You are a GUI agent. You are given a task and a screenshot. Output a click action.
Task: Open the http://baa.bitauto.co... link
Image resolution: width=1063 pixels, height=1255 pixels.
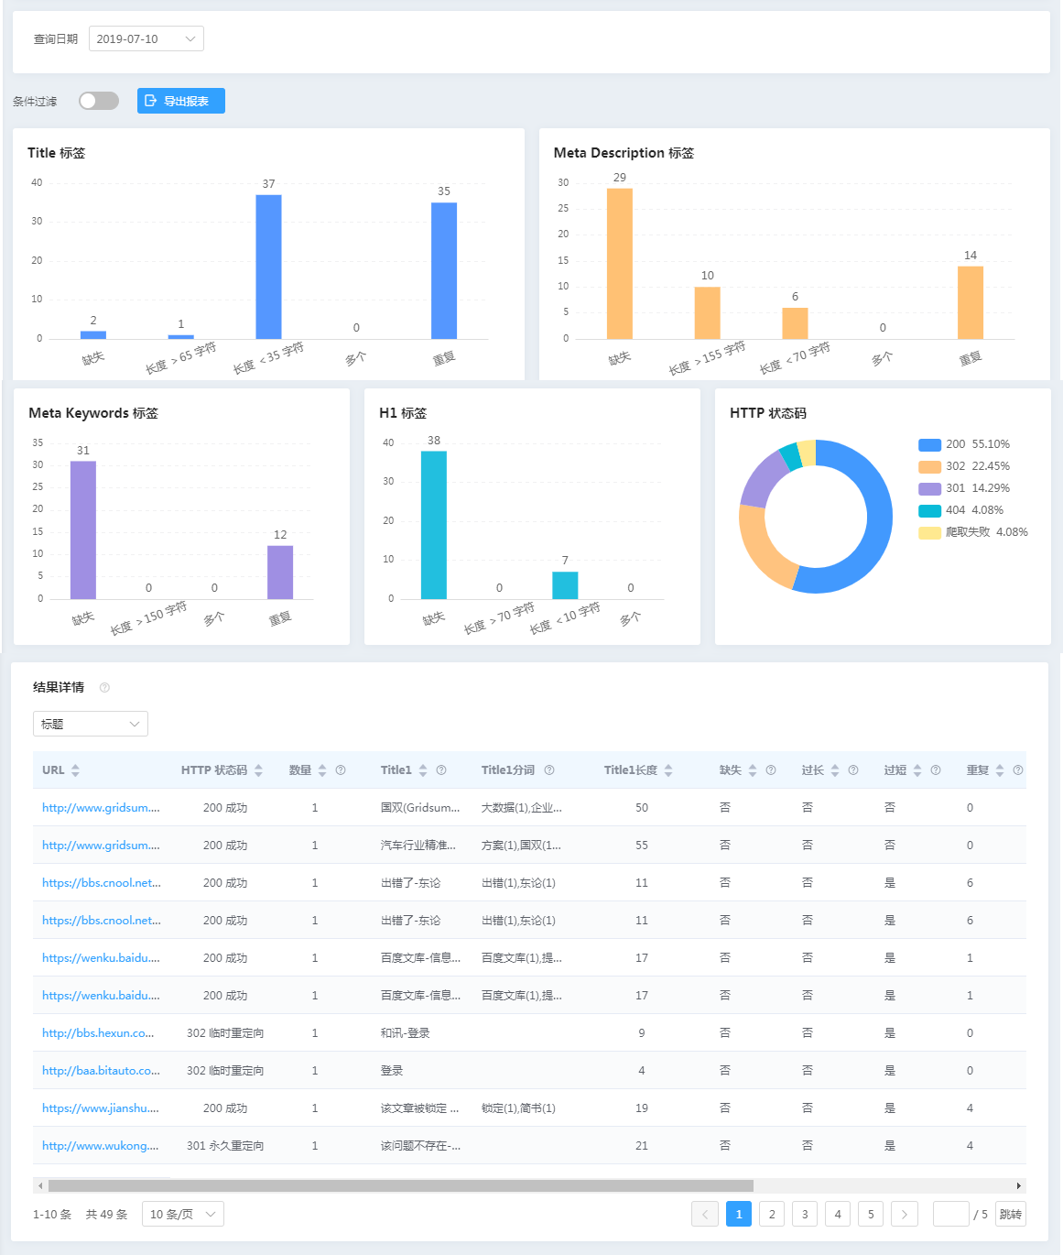[101, 1071]
